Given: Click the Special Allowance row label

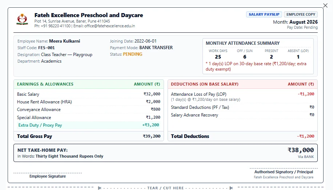Looking at the screenshot, I should tap(34, 118).
